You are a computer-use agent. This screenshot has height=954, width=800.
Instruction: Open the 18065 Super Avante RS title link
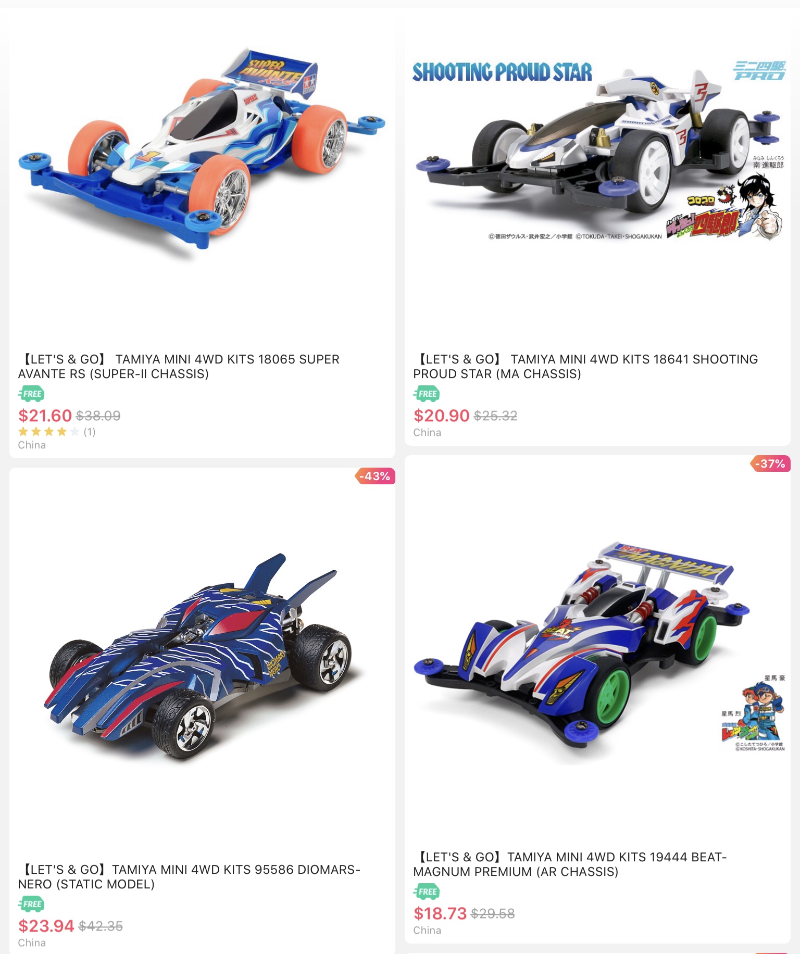179,367
